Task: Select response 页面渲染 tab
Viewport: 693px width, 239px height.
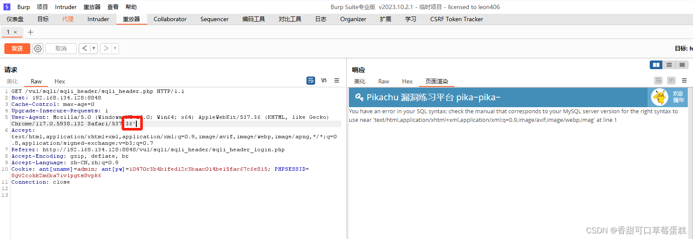Action: (x=437, y=81)
